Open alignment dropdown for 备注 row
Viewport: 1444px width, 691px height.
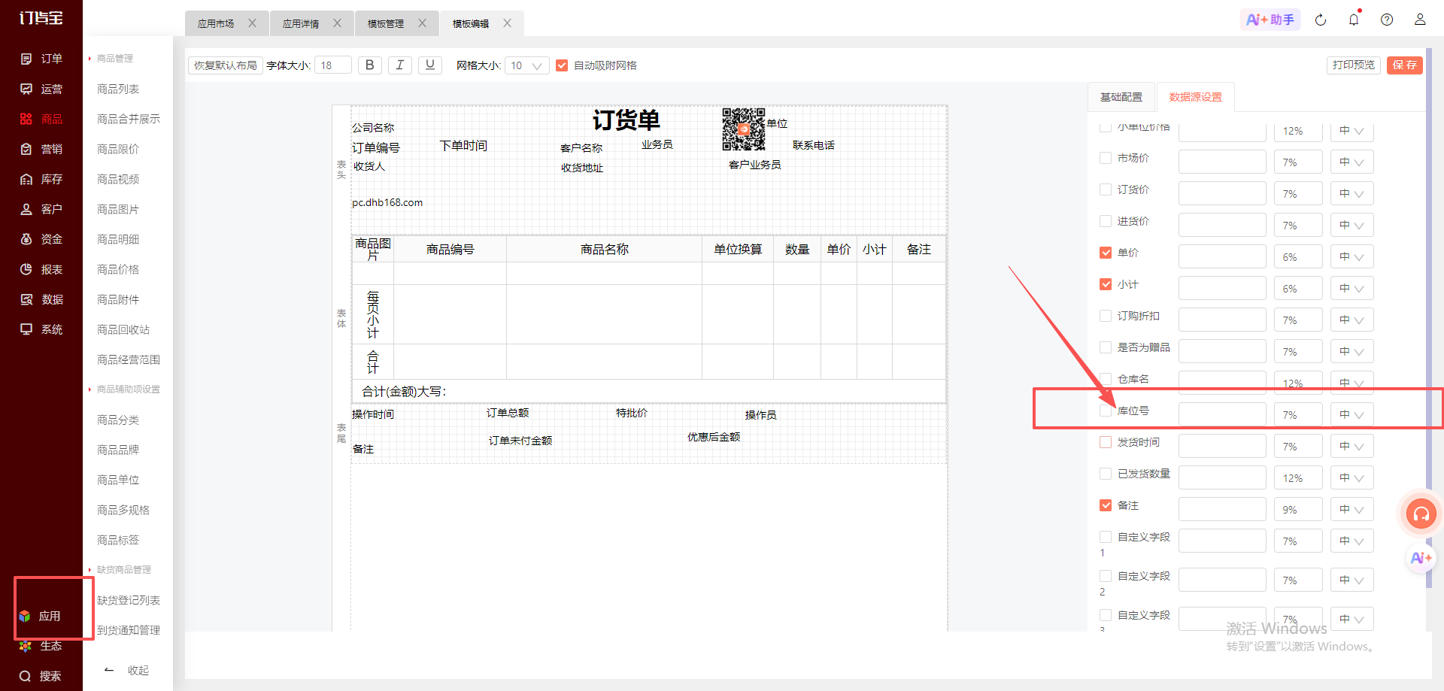pos(1351,509)
